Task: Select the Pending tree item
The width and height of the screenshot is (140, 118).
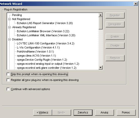Action: point(17,15)
